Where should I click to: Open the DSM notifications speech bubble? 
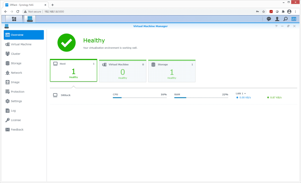click(269, 19)
